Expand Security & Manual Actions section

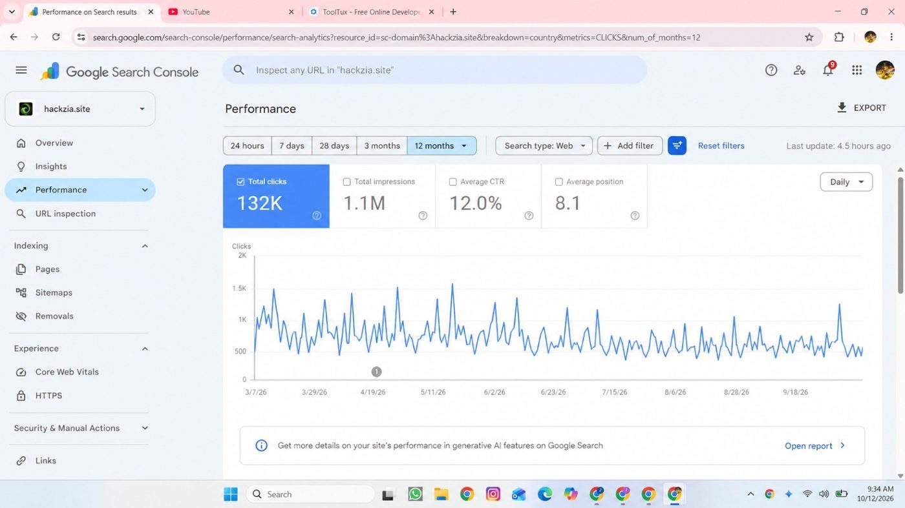[x=145, y=428]
